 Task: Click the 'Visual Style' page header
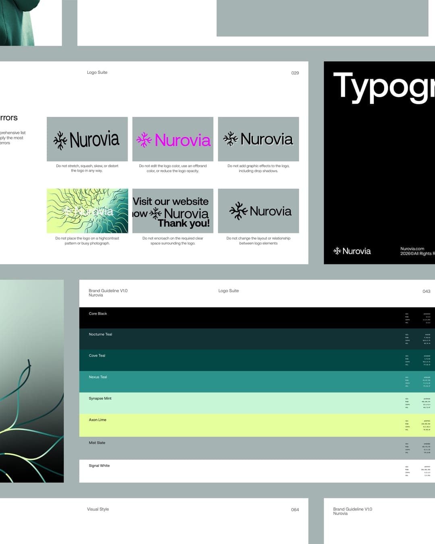[x=98, y=509]
